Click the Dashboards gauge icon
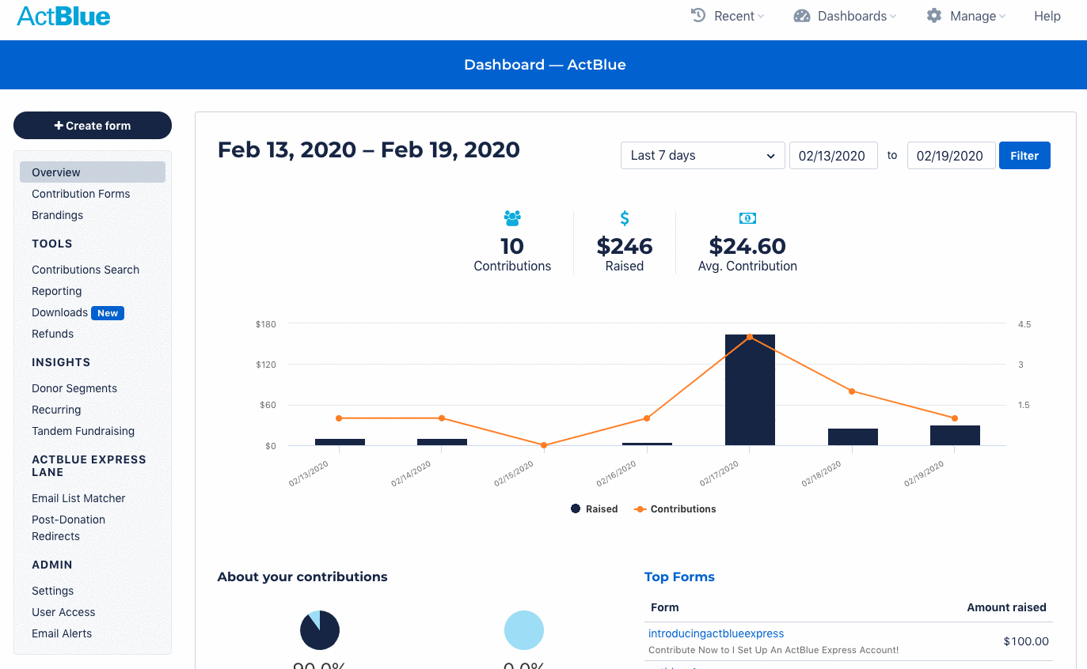The width and height of the screenshot is (1087, 669). (x=802, y=16)
